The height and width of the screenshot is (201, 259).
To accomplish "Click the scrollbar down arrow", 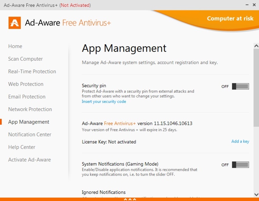I will click(x=256, y=194).
